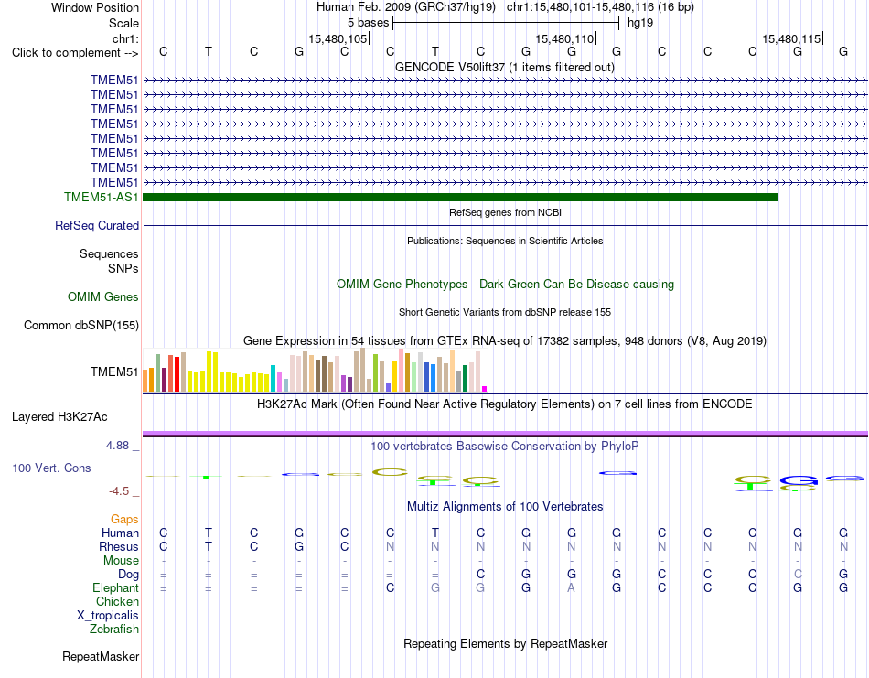Open 'Publications: Sequences in Scientific Articles' track title
Image resolution: width=869 pixels, height=678 pixels.
(505, 241)
